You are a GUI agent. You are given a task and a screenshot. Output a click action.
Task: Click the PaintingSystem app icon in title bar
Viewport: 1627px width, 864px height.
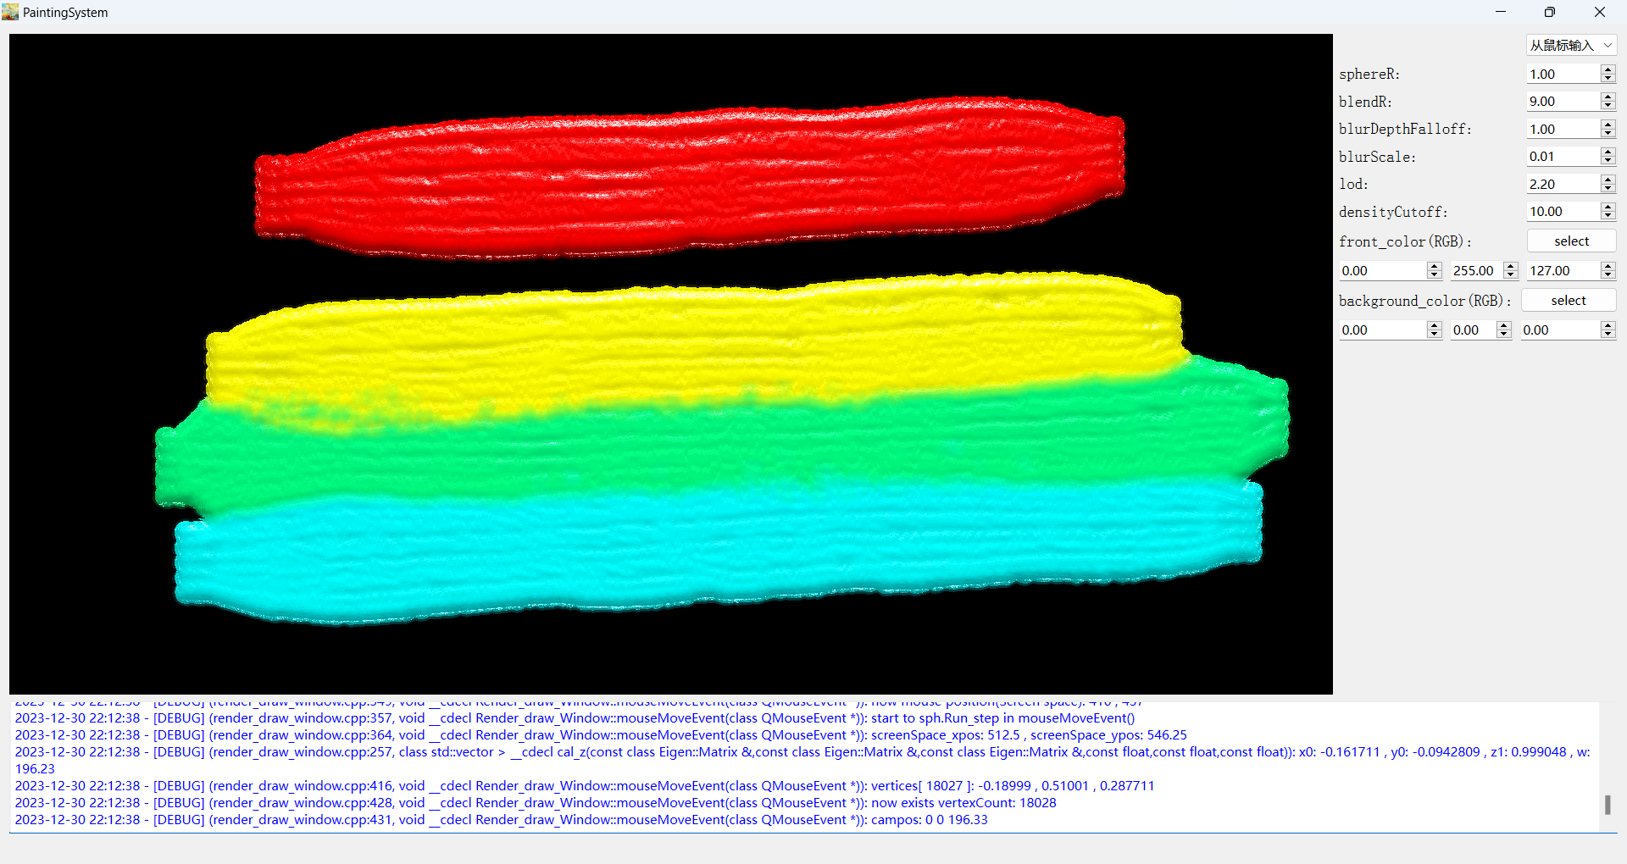[x=10, y=12]
